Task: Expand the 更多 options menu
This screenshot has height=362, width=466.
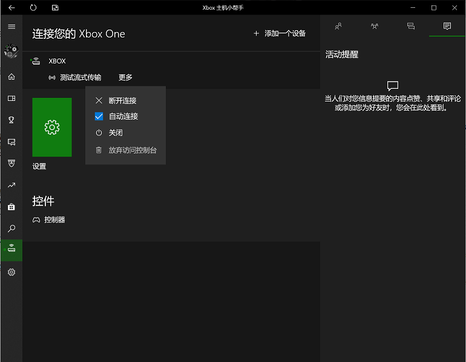Action: [x=125, y=77]
